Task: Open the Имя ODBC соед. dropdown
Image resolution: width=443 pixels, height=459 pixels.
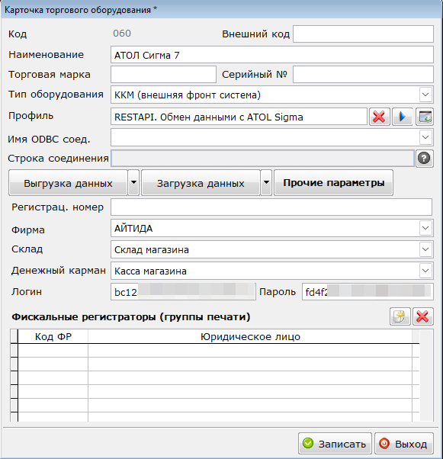Action: (425, 137)
